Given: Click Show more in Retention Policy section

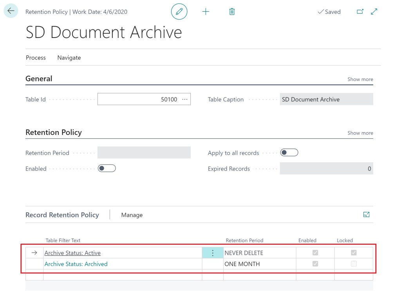Looking at the screenshot, I should click(x=360, y=133).
